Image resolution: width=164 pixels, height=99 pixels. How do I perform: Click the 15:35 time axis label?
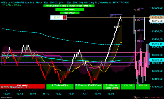coord(7,94)
